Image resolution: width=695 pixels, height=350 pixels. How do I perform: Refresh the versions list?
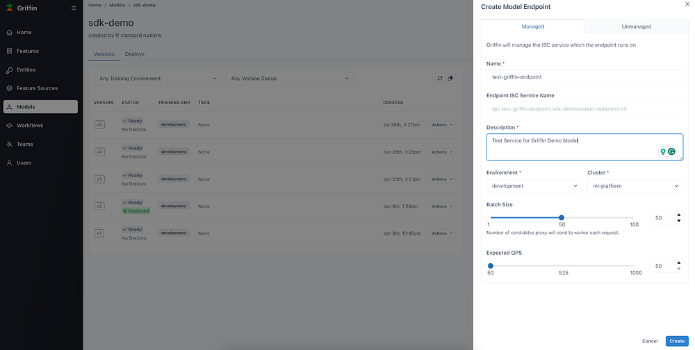[x=440, y=78]
